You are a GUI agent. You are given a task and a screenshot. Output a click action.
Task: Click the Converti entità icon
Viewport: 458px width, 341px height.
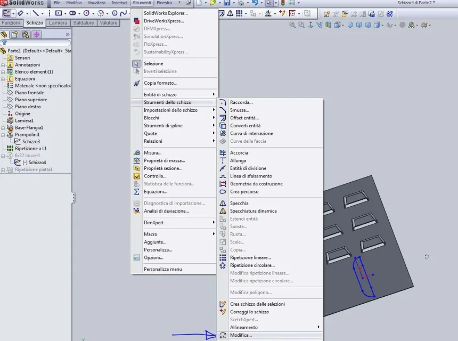[x=223, y=126]
